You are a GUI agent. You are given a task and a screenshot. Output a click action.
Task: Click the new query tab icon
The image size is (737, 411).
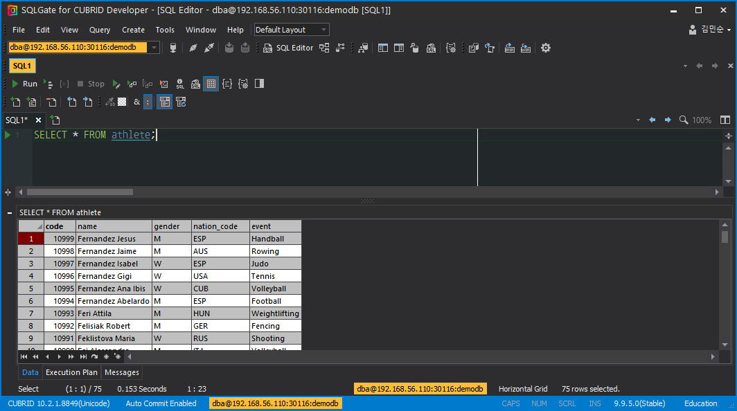[x=15, y=102]
